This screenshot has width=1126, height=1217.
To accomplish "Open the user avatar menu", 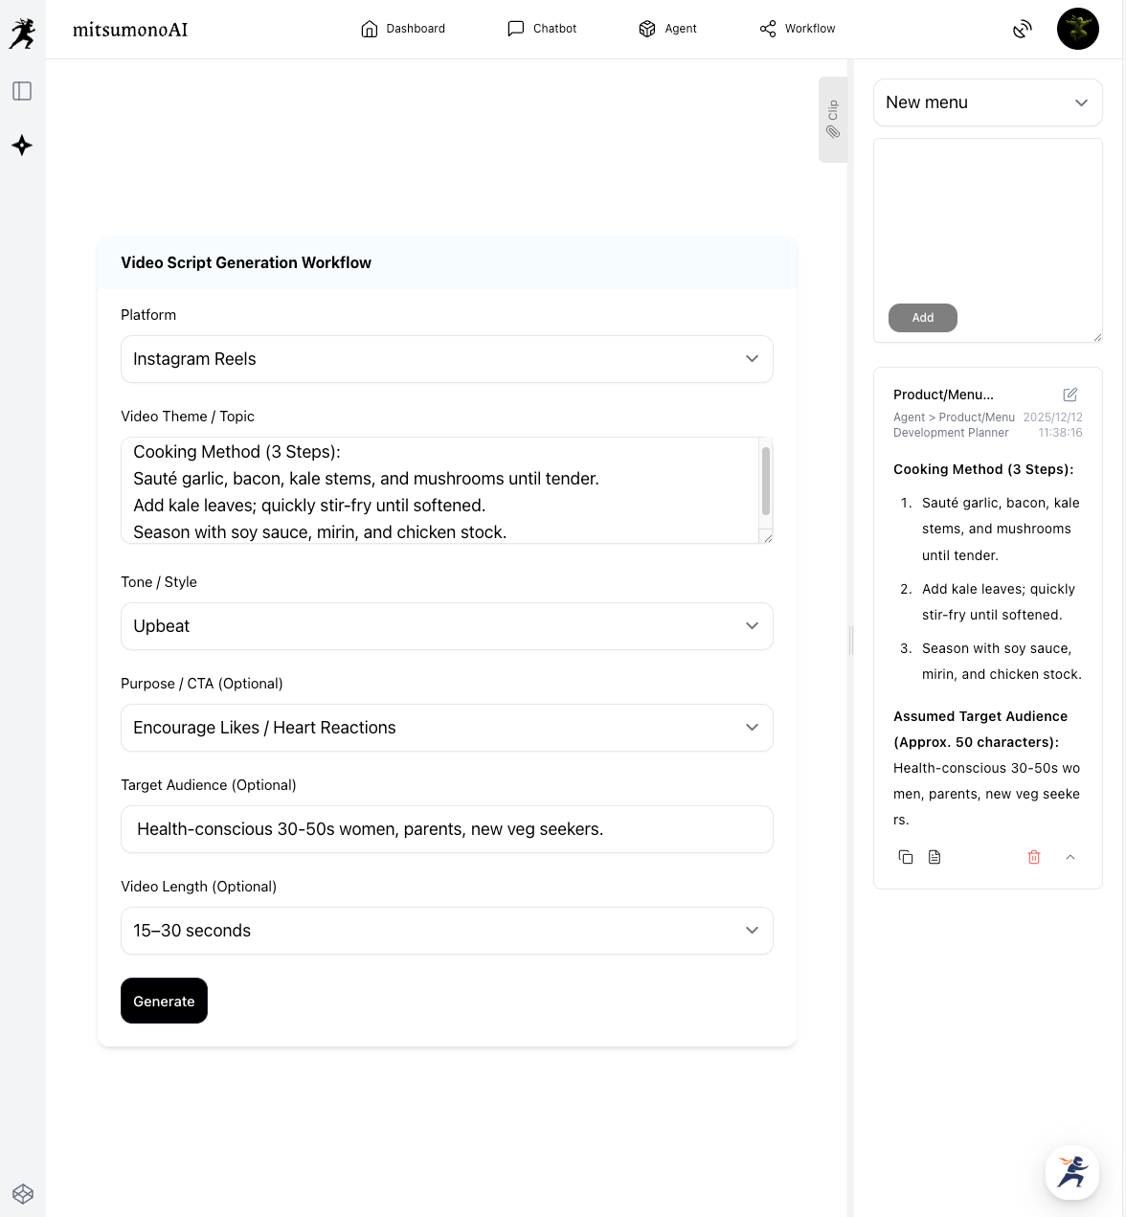I will click(1078, 29).
